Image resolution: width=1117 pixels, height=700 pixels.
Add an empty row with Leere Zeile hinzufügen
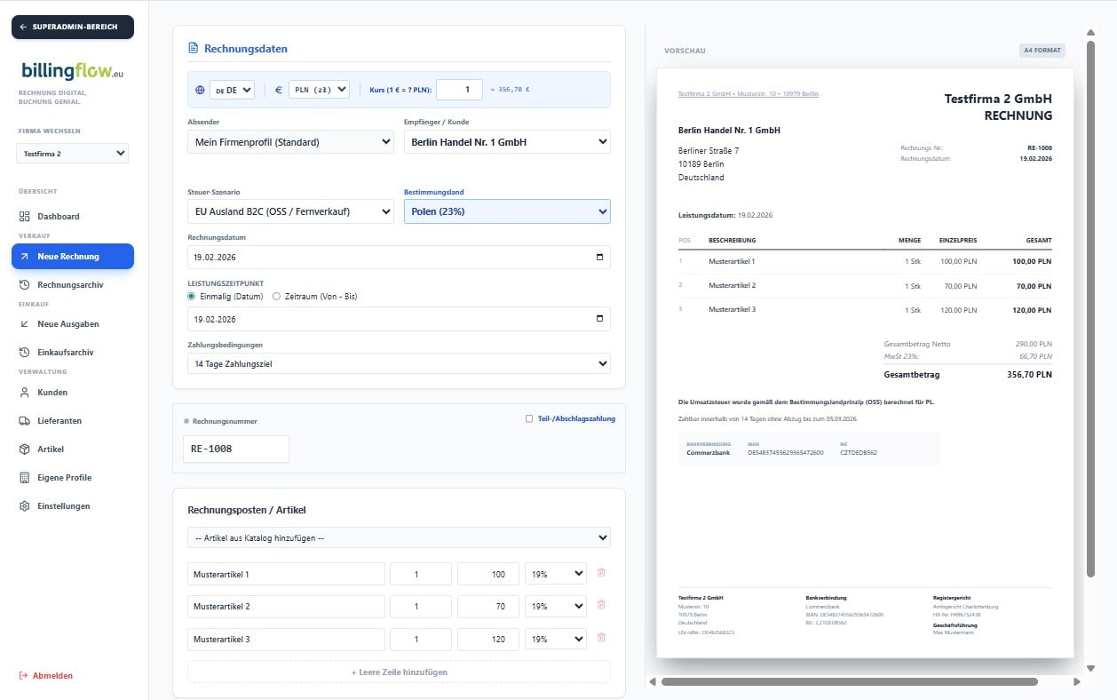[399, 672]
